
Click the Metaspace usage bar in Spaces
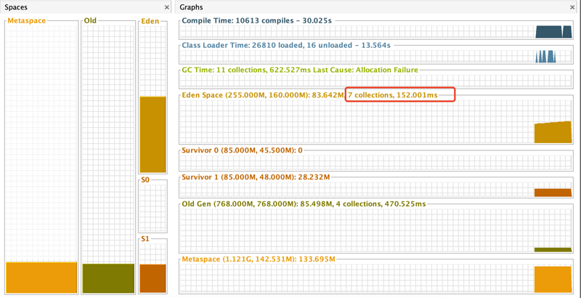[41, 277]
